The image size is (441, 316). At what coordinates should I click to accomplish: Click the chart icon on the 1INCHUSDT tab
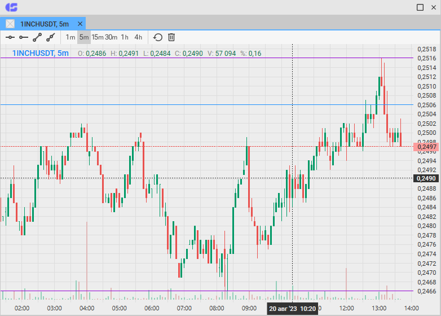coord(10,24)
